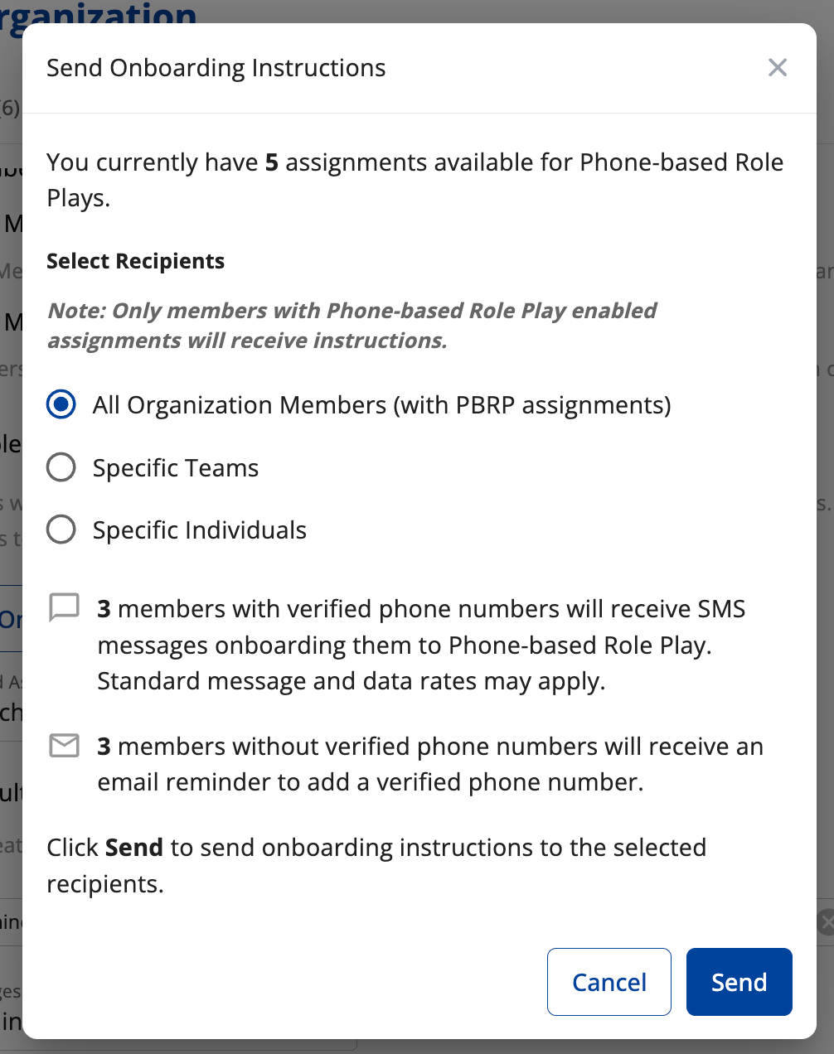Image resolution: width=834 pixels, height=1054 pixels.
Task: Pick the Specific Individuals radio option
Action: [x=61, y=529]
